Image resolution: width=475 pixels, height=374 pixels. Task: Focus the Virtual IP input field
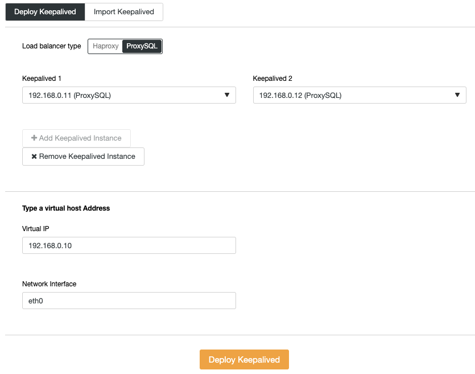(x=129, y=245)
